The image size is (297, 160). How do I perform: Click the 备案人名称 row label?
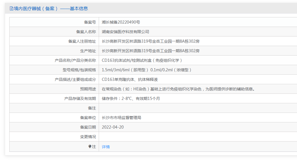86,32
